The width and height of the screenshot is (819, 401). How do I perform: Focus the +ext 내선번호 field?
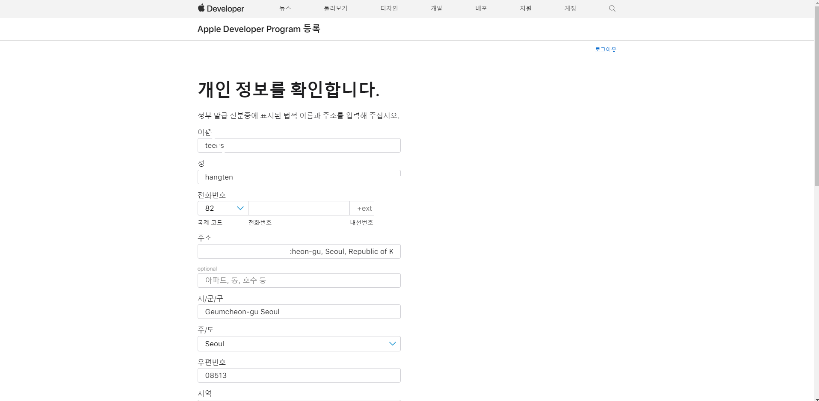(362, 208)
